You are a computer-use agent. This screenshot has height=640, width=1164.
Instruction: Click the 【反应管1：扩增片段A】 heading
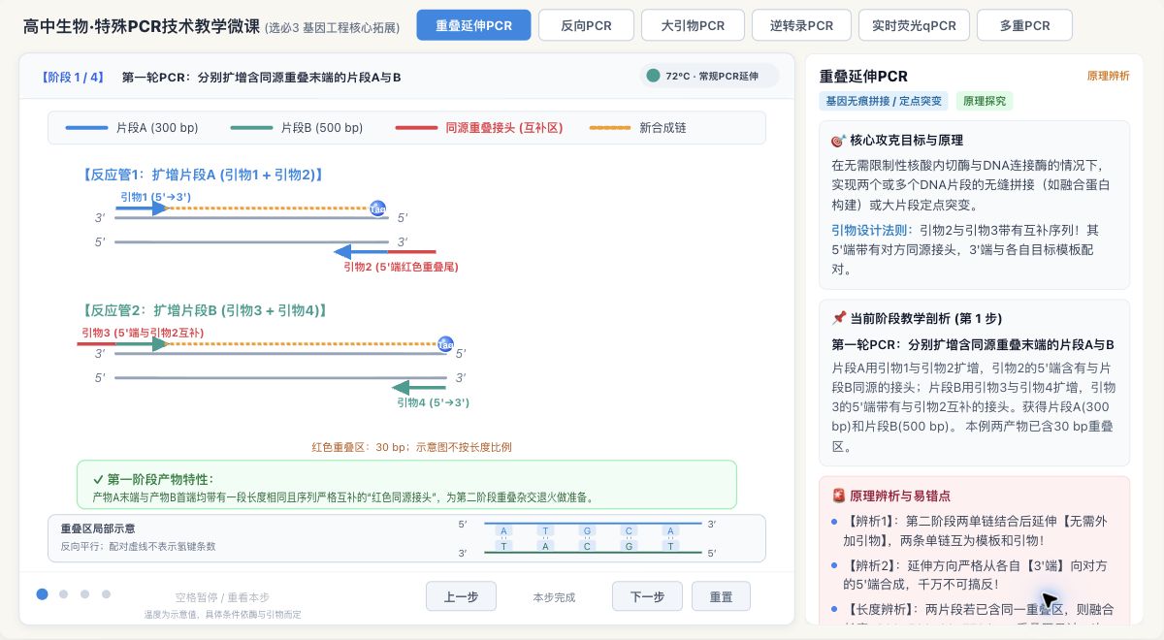[x=201, y=175]
